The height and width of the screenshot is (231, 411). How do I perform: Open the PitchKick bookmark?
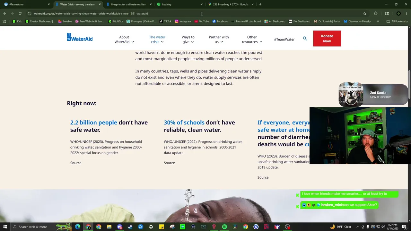pos(116,21)
